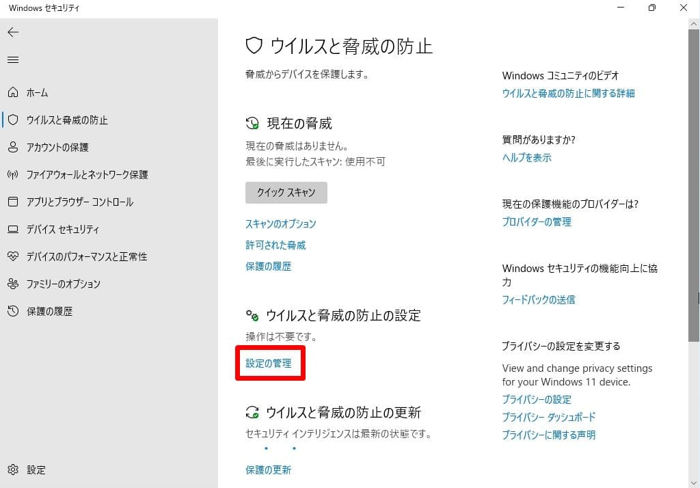The image size is (700, 488).
Task: Open 許可された脅威 link
Action: (x=275, y=245)
